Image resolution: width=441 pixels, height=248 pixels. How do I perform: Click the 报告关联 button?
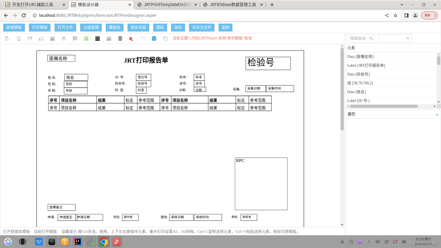click(138, 28)
